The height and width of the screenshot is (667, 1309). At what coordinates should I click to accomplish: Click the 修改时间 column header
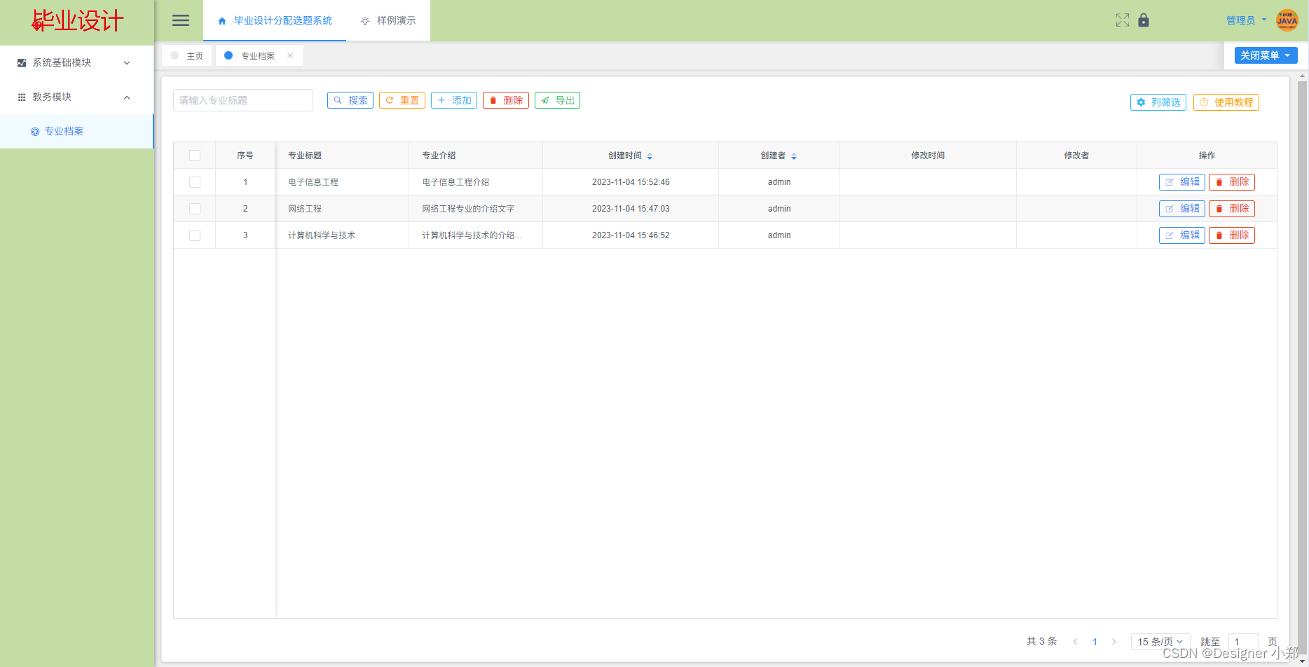[x=928, y=156]
